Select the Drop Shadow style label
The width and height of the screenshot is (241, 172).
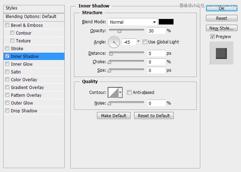24,111
